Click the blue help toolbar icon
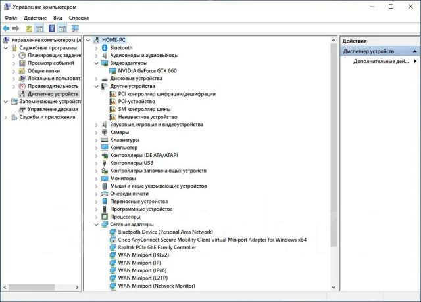This screenshot has width=421, height=302. pos(52,28)
